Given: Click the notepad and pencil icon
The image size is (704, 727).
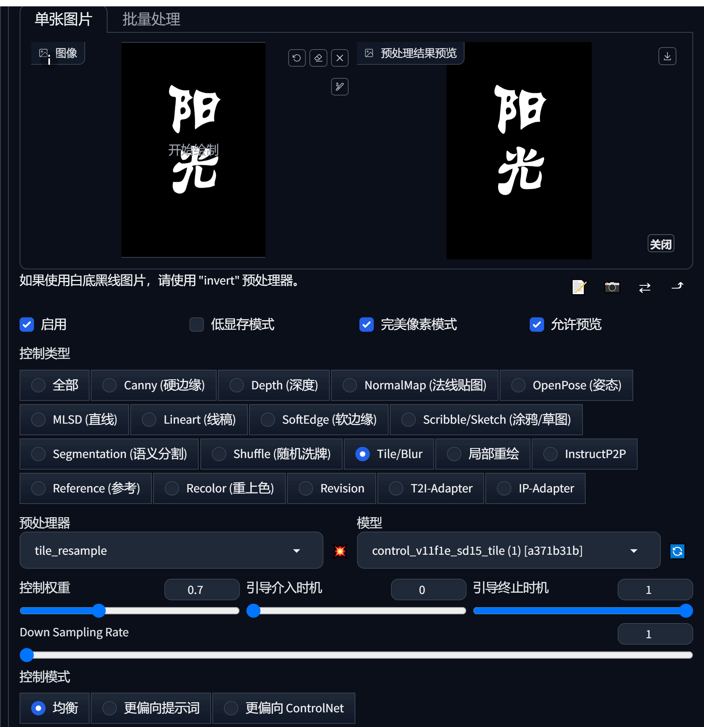Looking at the screenshot, I should click(579, 287).
